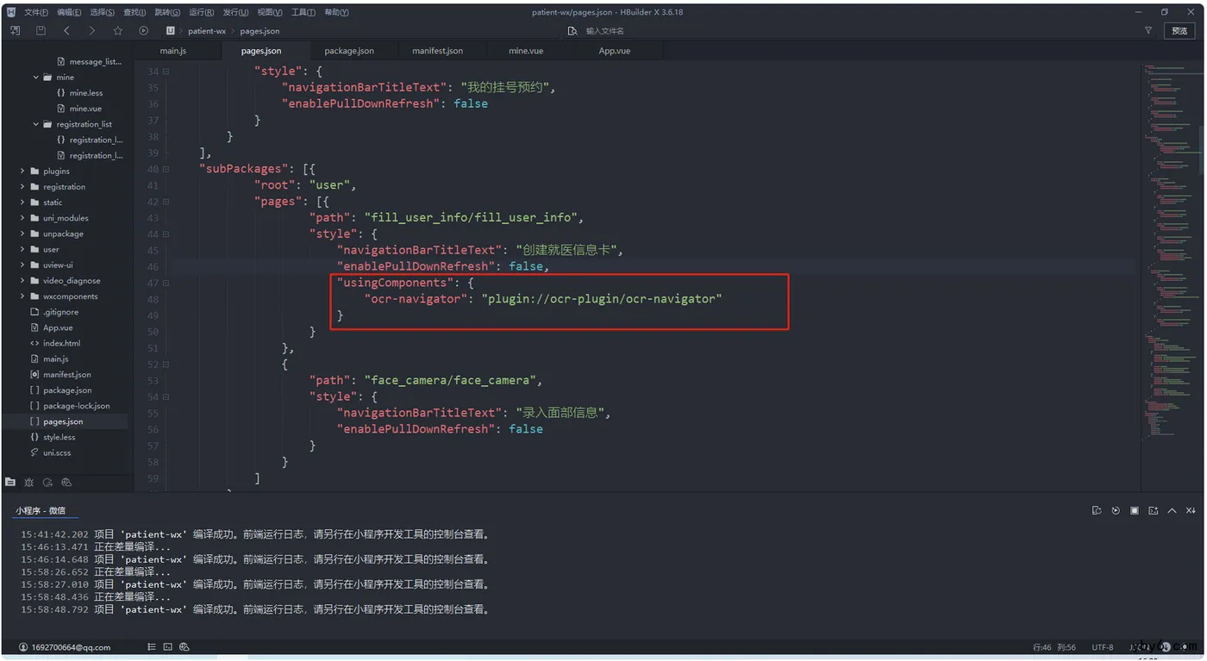This screenshot has width=1207, height=661.
Task: Switch to the App.vue tab
Action: tap(615, 51)
